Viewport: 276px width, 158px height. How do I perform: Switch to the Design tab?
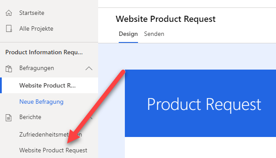click(128, 34)
